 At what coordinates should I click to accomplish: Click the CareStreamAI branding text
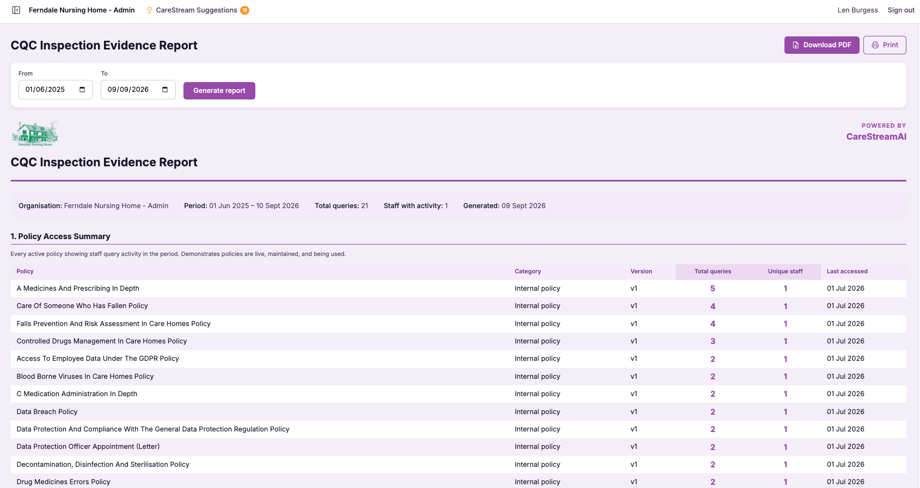pyautogui.click(x=876, y=137)
